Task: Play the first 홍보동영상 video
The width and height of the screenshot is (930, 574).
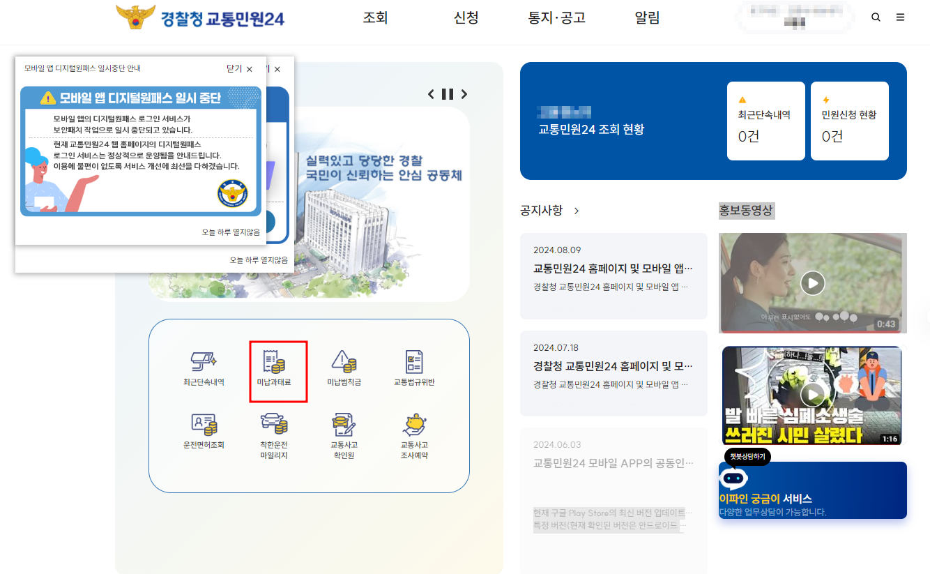Action: [812, 283]
